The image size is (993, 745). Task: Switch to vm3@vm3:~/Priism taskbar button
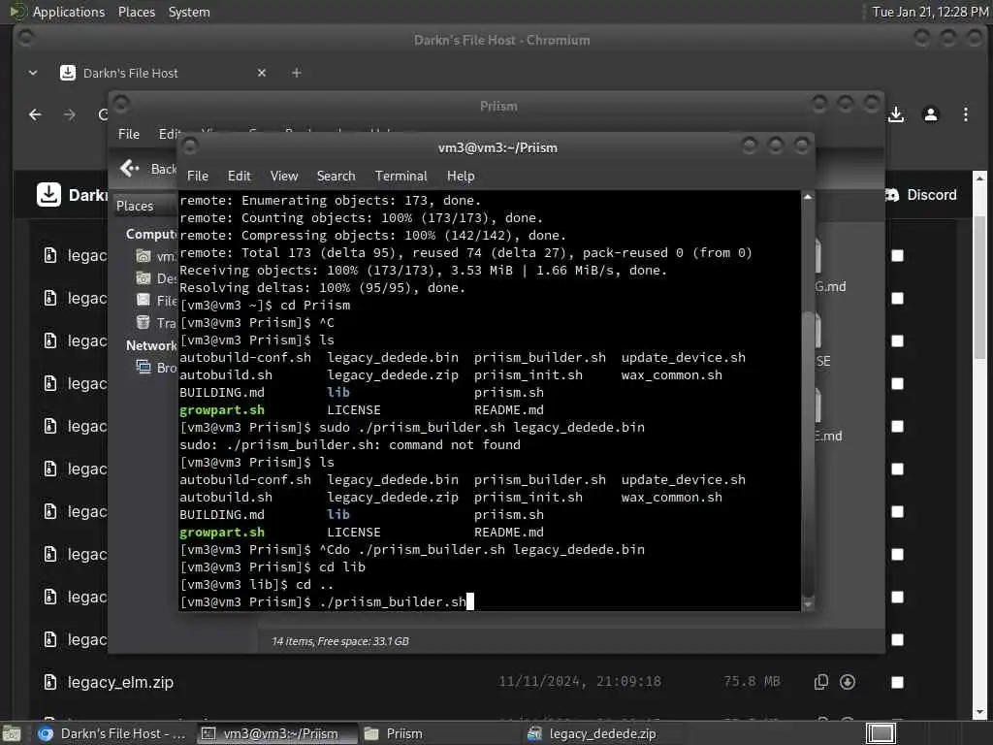click(x=276, y=733)
